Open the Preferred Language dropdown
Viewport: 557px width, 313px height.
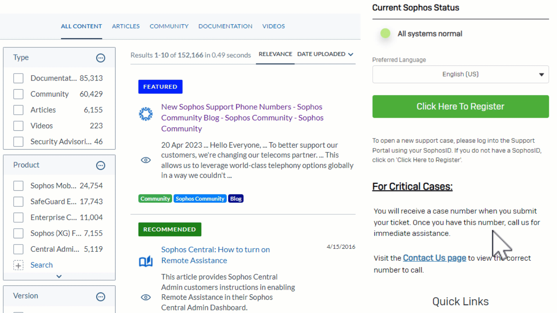pos(460,74)
